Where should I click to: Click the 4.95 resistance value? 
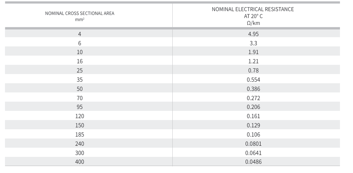tap(253, 34)
